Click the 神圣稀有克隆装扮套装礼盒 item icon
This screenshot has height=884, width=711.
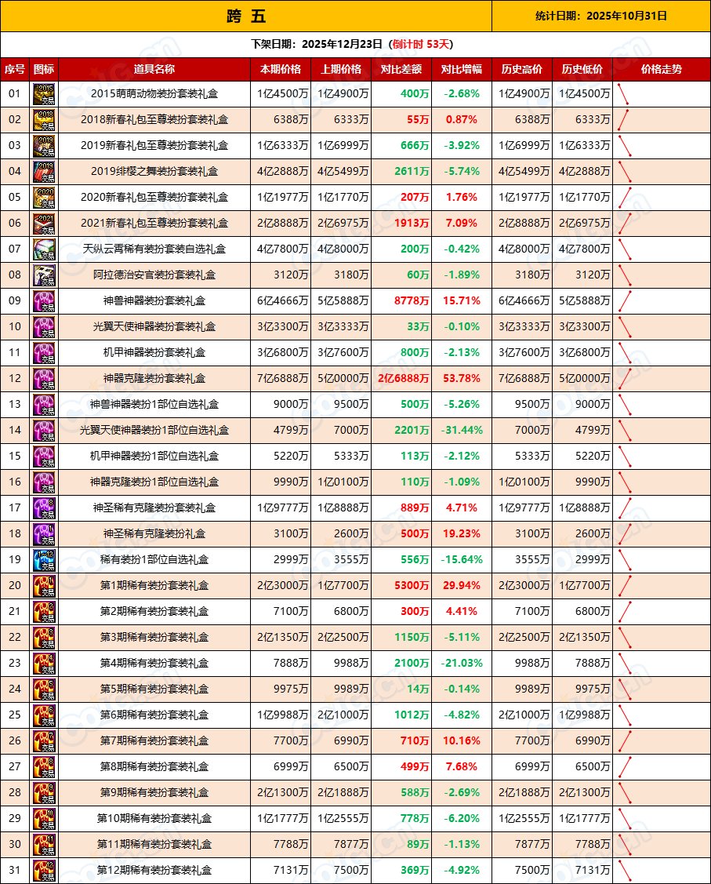(x=43, y=507)
